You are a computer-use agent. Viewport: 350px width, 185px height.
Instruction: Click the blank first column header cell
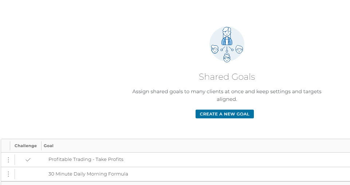(5, 146)
